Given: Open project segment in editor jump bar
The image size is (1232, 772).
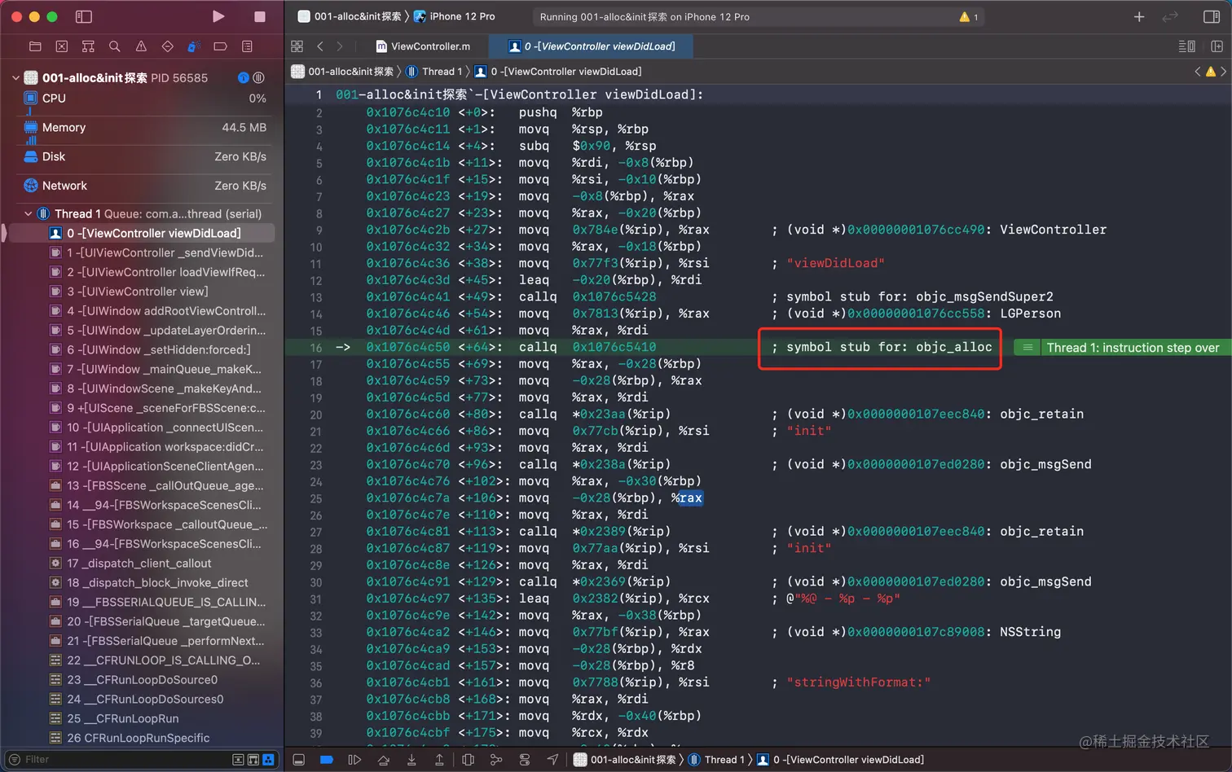Looking at the screenshot, I should [343, 72].
